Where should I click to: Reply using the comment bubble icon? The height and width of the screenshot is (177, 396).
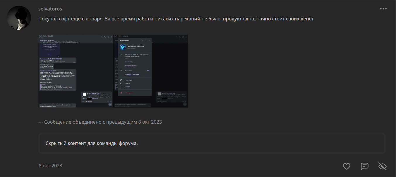(x=364, y=166)
